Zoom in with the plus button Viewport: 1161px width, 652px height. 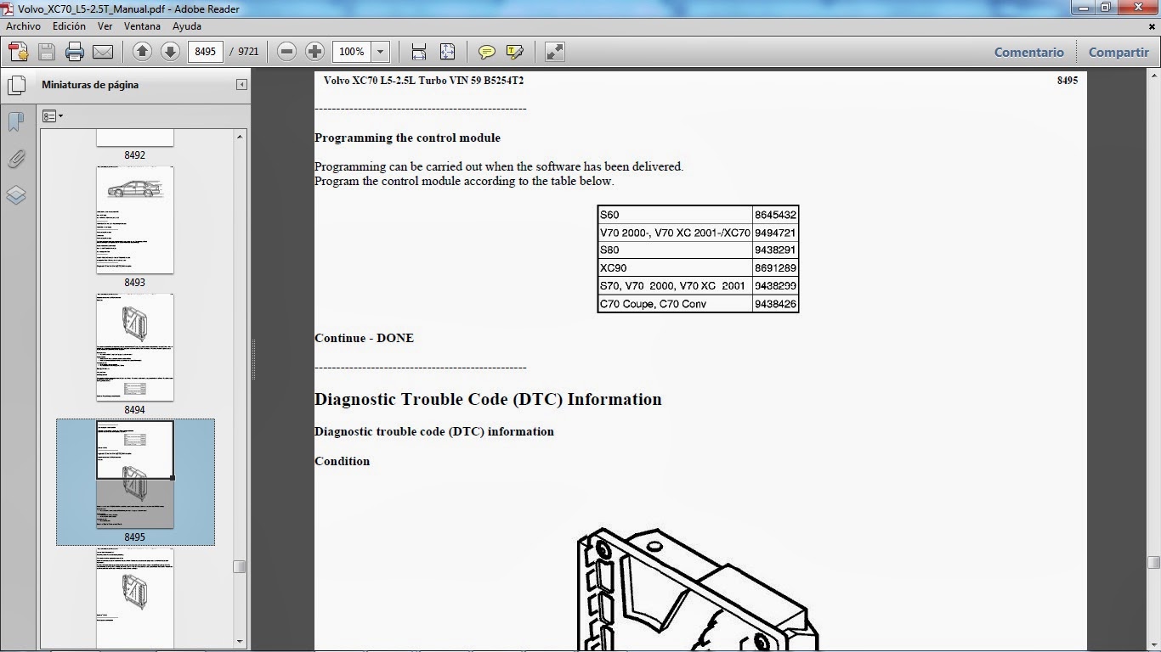[314, 52]
